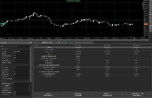Image resolution: width=152 pixels, height=98 pixels.
Task: Open the dropdown directly below the top text field
Action: [21, 51]
